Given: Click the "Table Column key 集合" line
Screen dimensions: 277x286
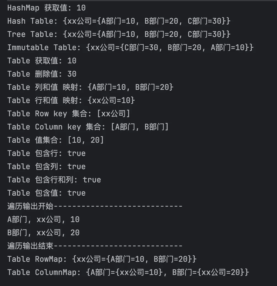Looking at the screenshot, I should [x=88, y=127].
